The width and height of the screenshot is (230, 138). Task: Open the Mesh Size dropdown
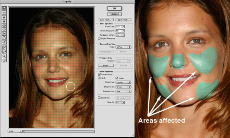123,82
